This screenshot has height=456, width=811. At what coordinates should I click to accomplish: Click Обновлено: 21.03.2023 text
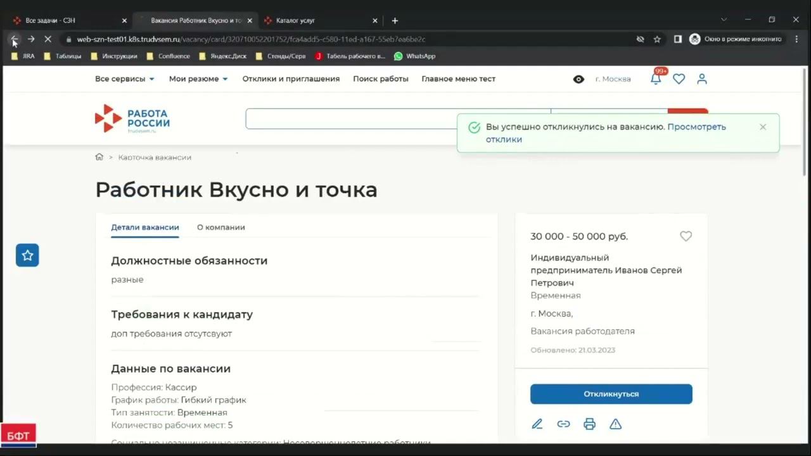pos(573,350)
